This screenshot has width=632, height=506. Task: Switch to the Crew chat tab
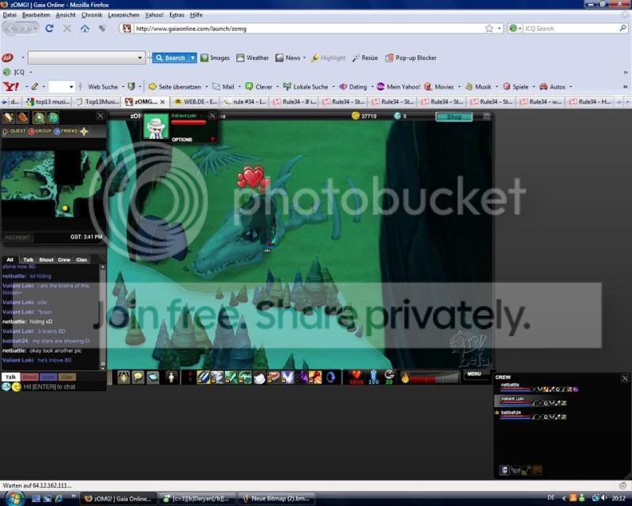coord(64,260)
